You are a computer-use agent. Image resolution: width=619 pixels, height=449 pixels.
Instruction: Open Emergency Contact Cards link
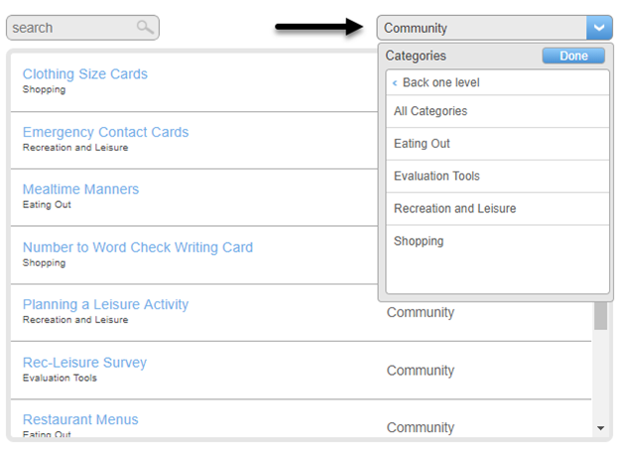click(105, 132)
